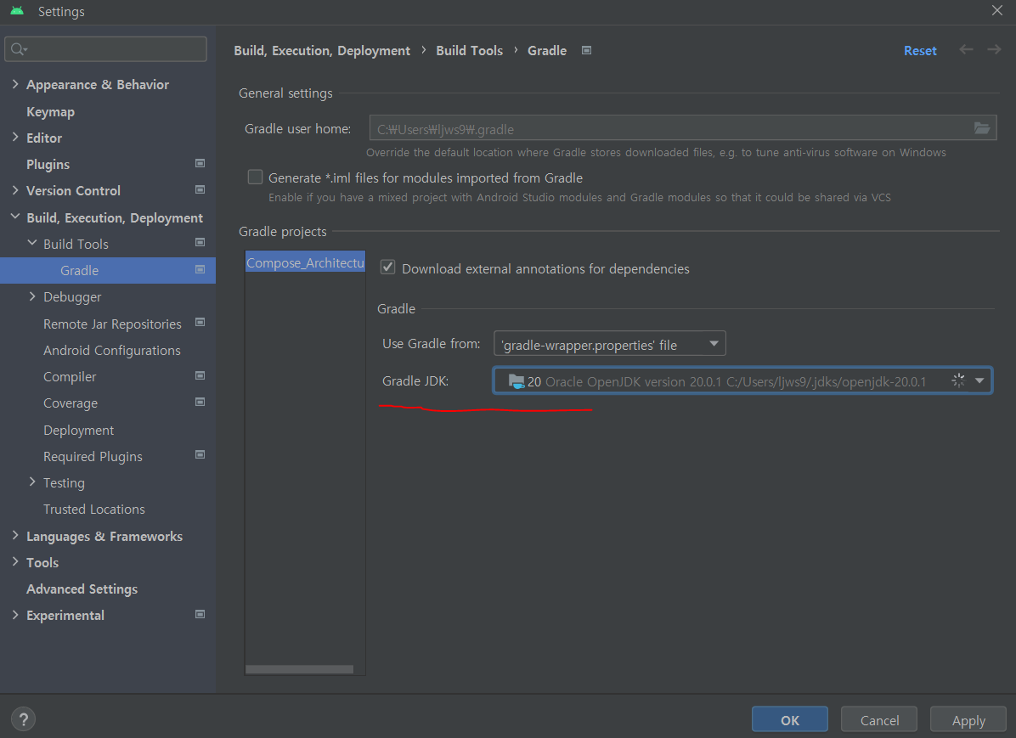Click the OK button

(790, 720)
